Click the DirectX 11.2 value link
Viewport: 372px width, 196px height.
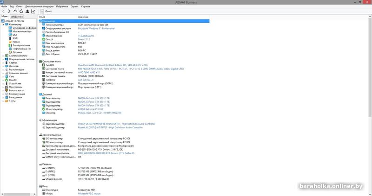click(84, 39)
